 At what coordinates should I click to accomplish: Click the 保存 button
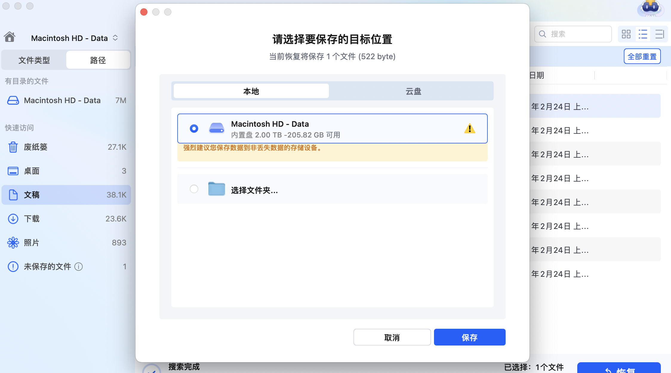[x=469, y=337]
